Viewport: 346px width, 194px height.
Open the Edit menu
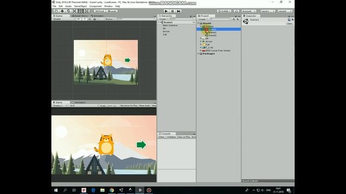61,6
